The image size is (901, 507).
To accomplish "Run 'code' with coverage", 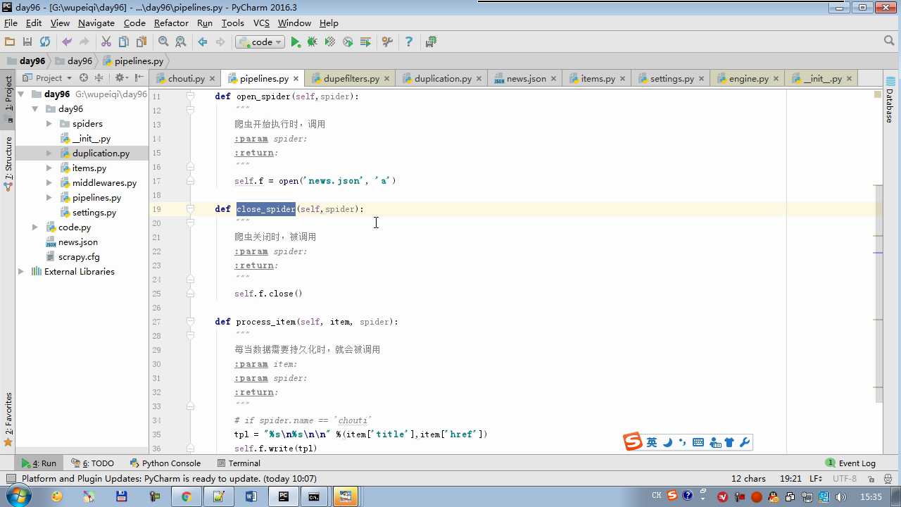I will 330,42.
